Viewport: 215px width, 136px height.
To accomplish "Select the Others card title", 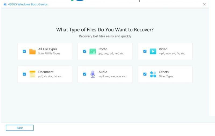I will [x=164, y=72].
